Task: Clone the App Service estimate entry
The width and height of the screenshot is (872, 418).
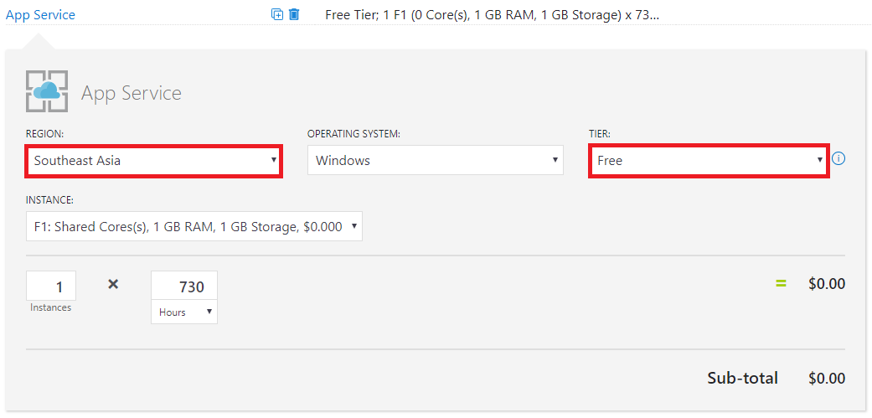Action: click(277, 14)
